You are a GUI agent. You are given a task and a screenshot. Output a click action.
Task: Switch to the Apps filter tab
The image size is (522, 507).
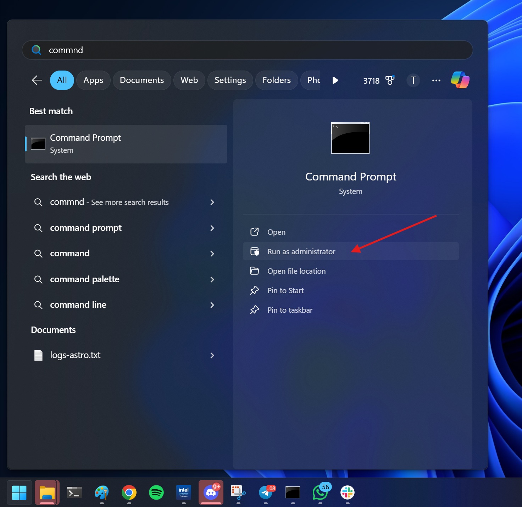tap(93, 80)
